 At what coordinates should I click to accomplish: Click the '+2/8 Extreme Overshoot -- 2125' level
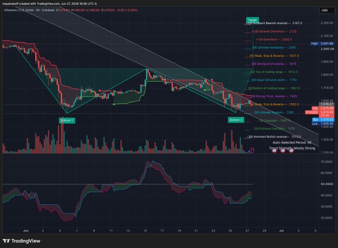point(274,31)
